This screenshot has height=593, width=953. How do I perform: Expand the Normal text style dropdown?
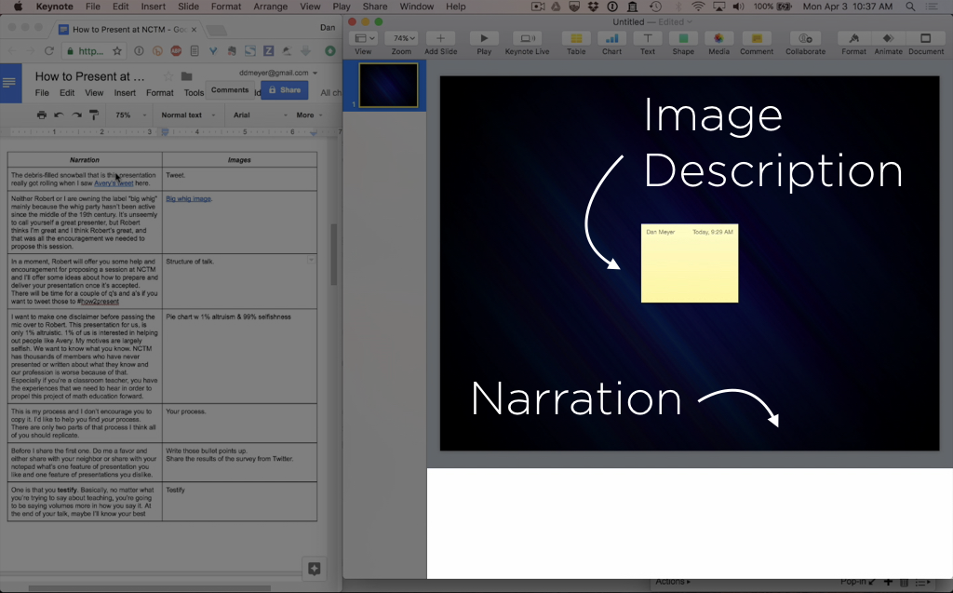[x=187, y=115]
